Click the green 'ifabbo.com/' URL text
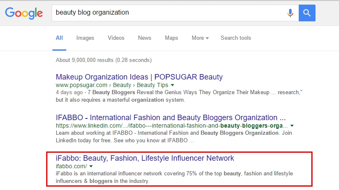 [x=71, y=166]
